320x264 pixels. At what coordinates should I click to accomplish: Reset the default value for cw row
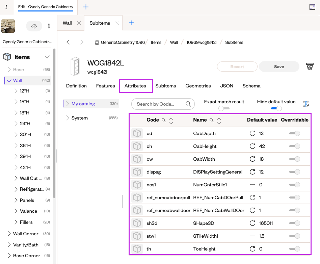tap(252, 159)
